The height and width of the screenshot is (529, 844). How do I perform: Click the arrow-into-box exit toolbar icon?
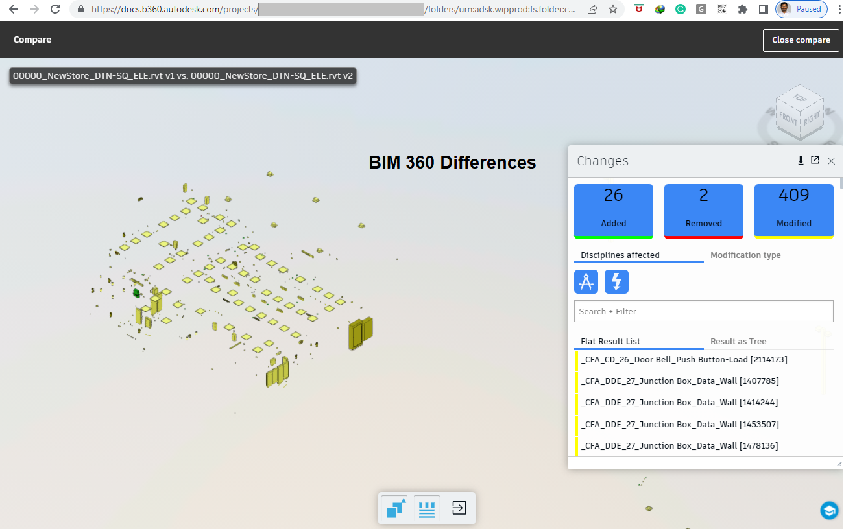[x=459, y=508]
